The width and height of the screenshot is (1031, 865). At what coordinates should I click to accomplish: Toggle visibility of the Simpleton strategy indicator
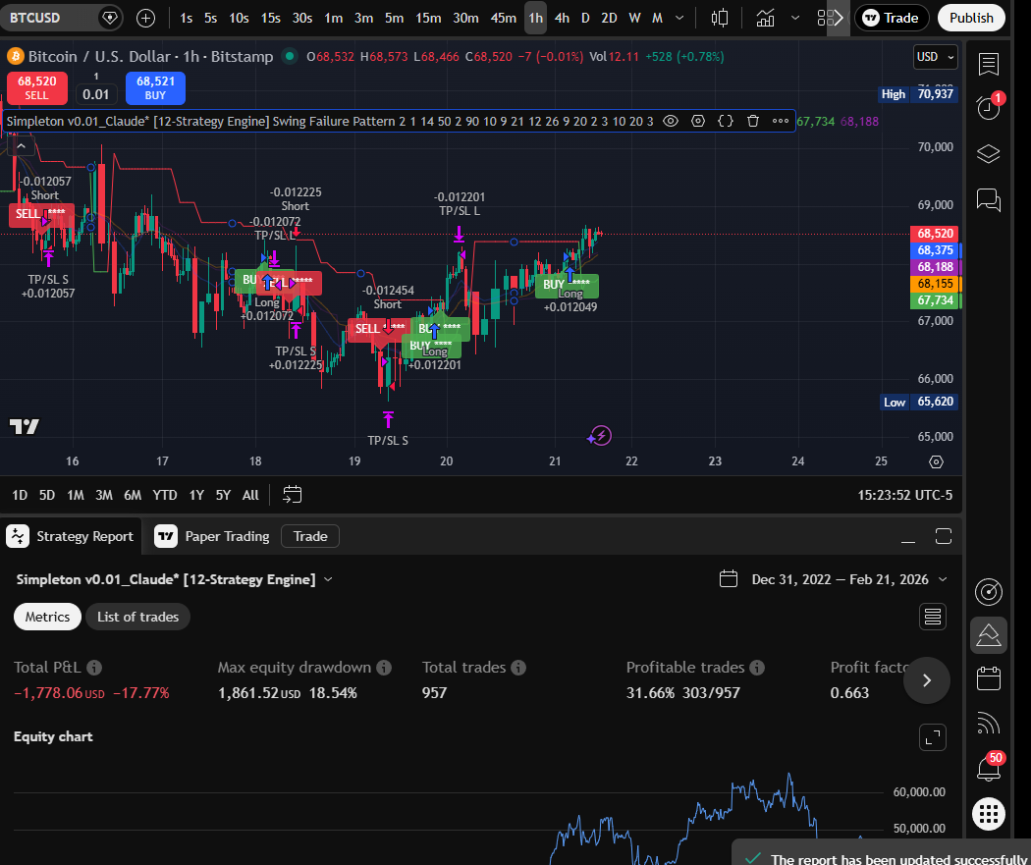point(671,121)
